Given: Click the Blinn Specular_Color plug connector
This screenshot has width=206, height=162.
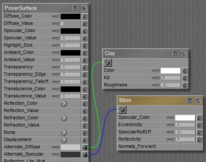Looking at the screenshot, I should [x=200, y=118].
